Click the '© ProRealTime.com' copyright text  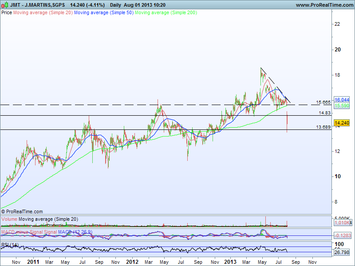22,212
